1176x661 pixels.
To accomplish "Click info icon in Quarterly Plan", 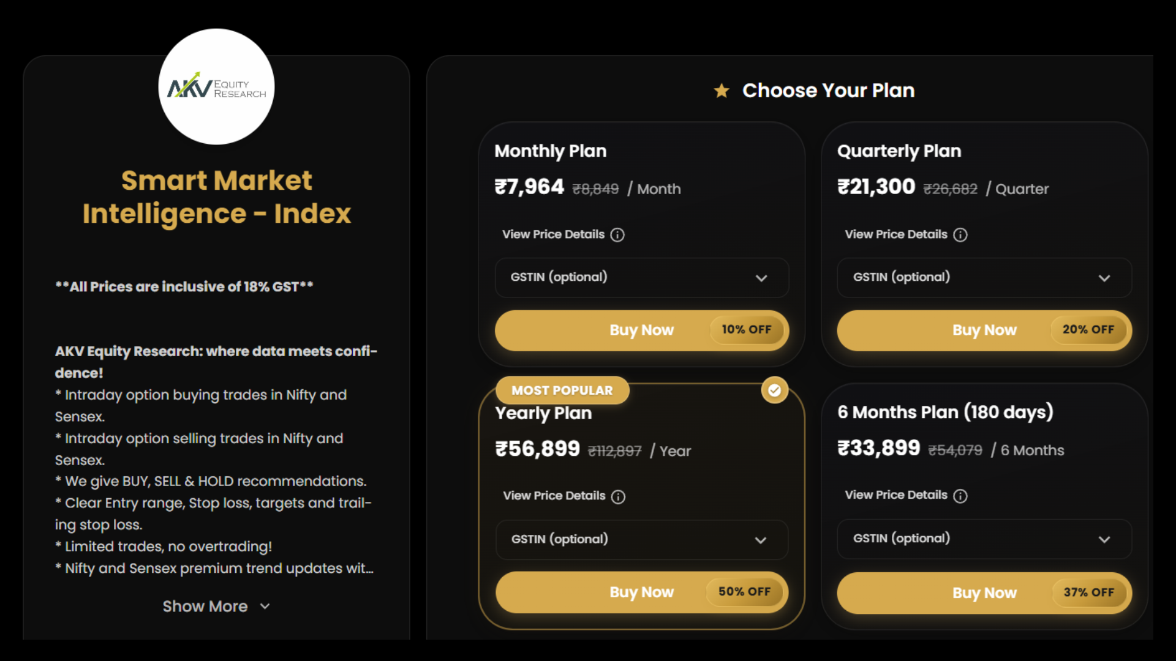I will (x=960, y=235).
